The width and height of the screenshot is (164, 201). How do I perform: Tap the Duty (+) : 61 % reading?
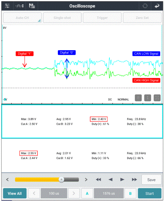(100, 124)
